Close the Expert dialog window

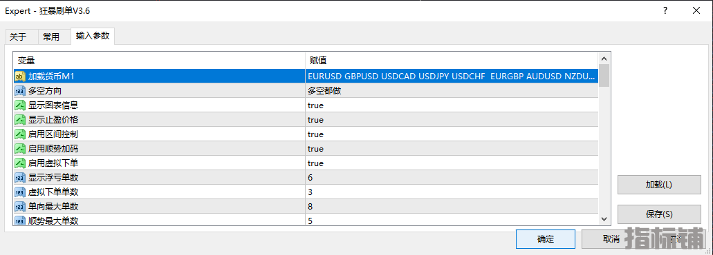pyautogui.click(x=696, y=11)
